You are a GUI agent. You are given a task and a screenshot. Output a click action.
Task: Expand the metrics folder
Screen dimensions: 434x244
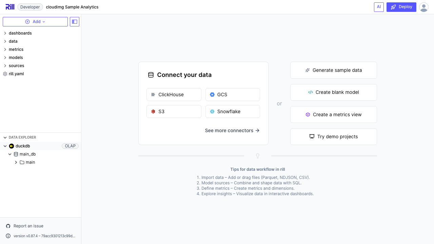[x=5, y=49]
